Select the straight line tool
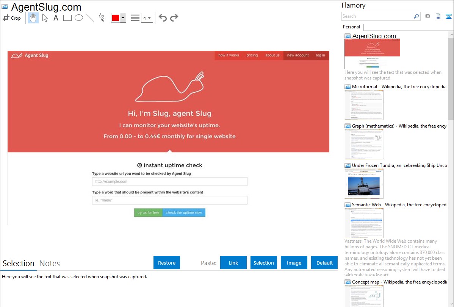Viewport: 454px width, 307px height. click(90, 18)
